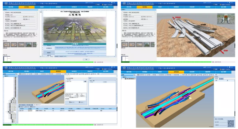Viewport: 238px width, 129px height.
Task: Expand the single tree node in bottom-right window
Action: 123,79
